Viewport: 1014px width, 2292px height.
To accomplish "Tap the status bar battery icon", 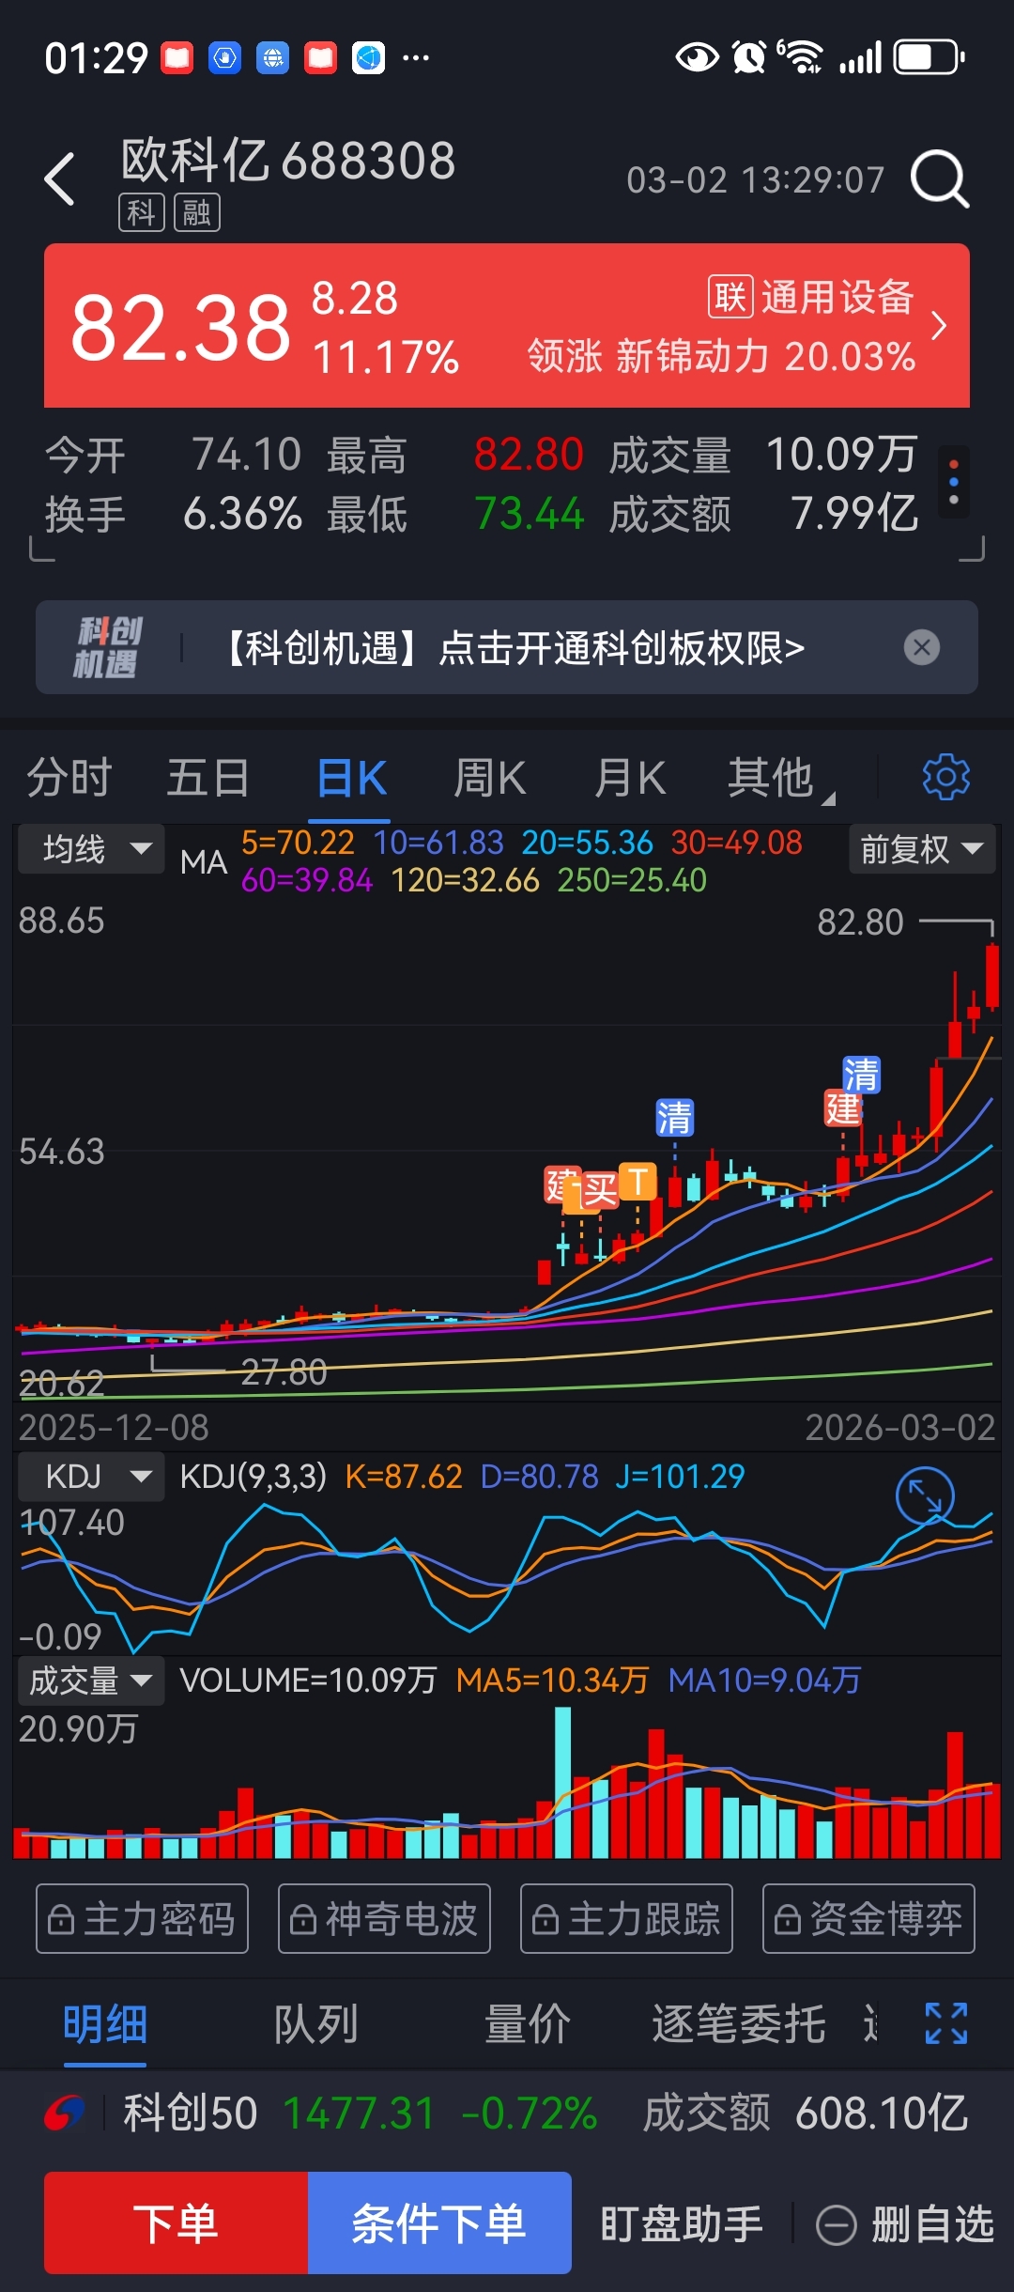I will 929,57.
